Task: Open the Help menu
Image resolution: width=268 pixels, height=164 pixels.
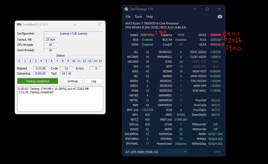Action: 150,17
